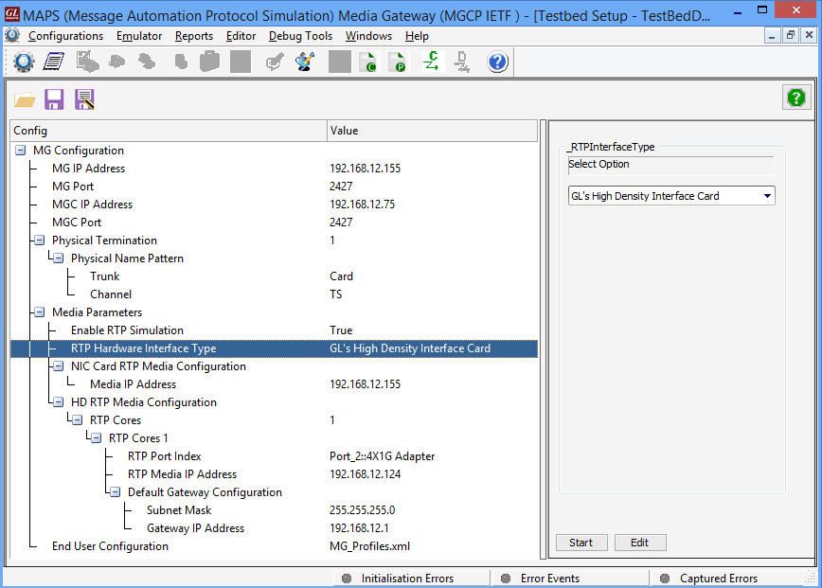This screenshot has height=588, width=822.
Task: Click the document icon with green C
Action: [368, 62]
